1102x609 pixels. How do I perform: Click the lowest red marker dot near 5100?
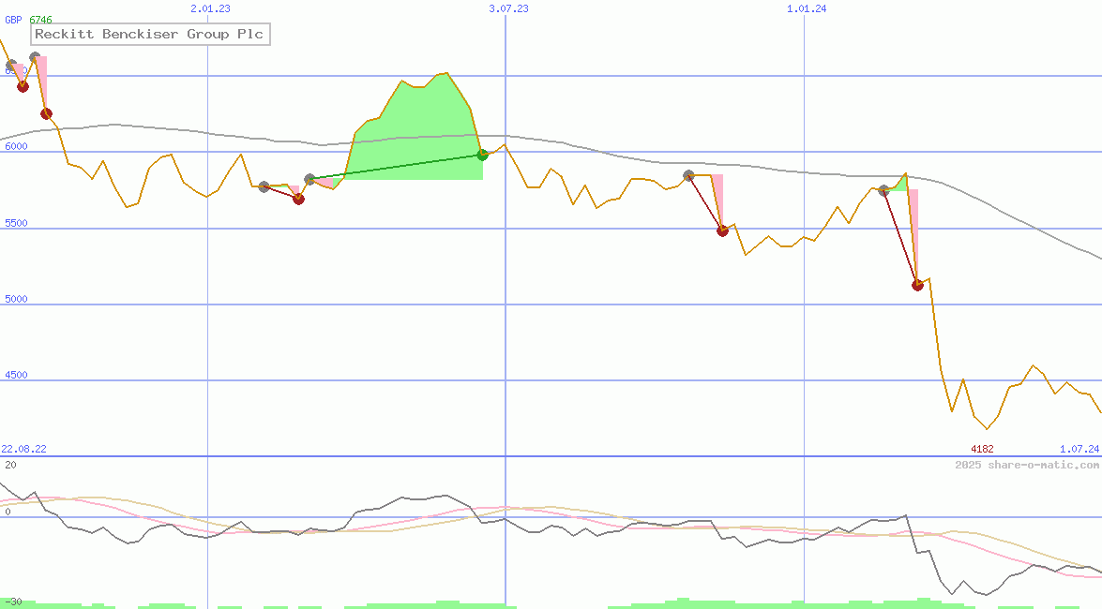917,285
